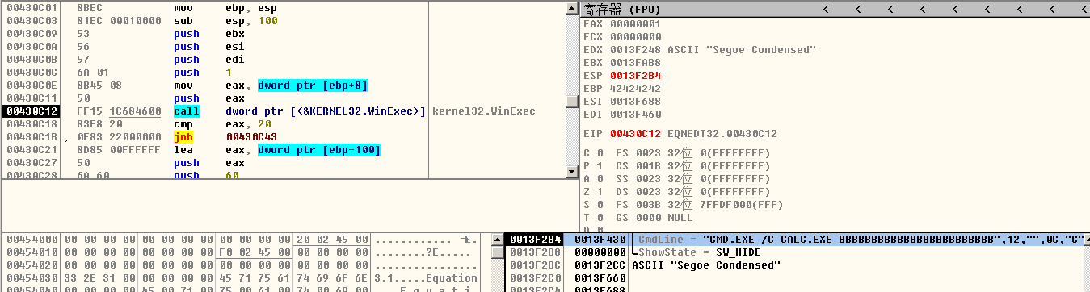Select the call to KERNEL32.WinExec instruction
The image size is (1090, 292).
tap(300, 111)
